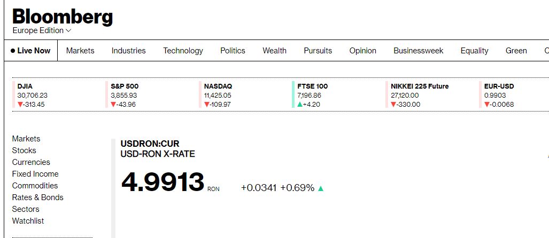Image resolution: width=549 pixels, height=238 pixels.
Task: Click the green up triangle beside +0.69%
Action: (x=321, y=188)
